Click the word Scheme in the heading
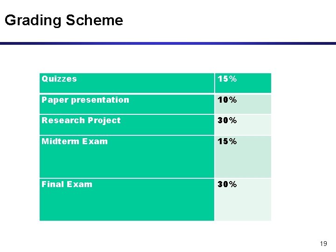This screenshot has height=252, width=336. (x=94, y=20)
